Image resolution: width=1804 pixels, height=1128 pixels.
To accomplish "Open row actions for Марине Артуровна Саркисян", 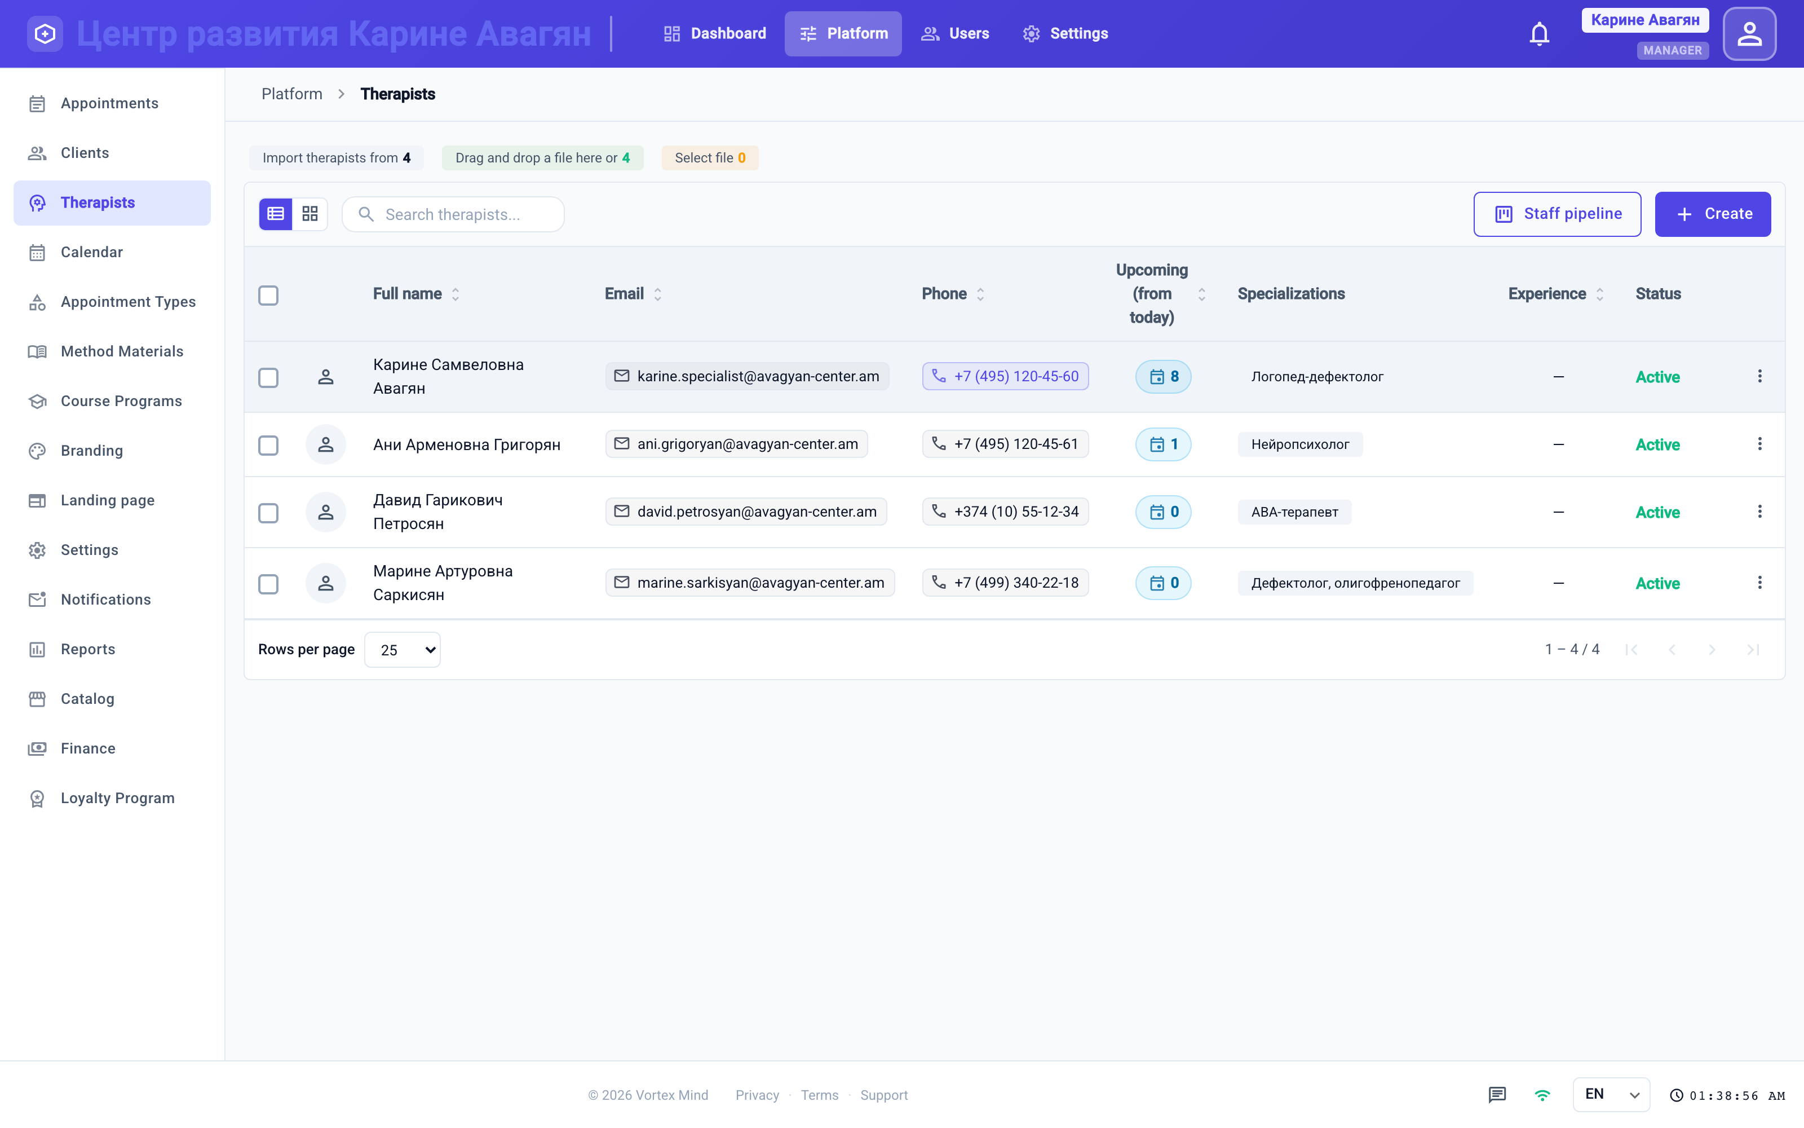I will pyautogui.click(x=1759, y=583).
